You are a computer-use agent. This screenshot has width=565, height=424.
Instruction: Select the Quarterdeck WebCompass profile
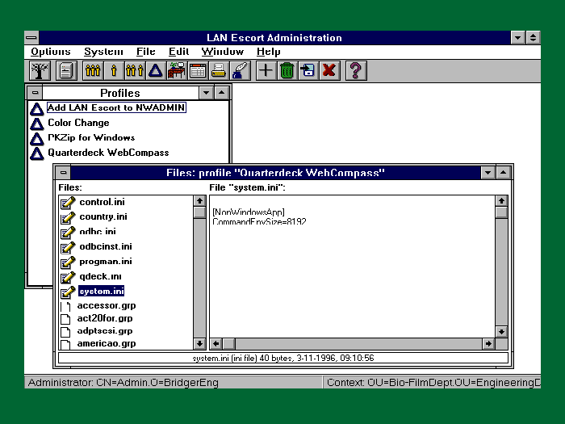click(x=108, y=153)
